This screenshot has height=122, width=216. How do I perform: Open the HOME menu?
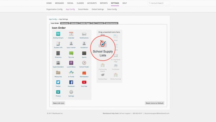click(x=49, y=3)
